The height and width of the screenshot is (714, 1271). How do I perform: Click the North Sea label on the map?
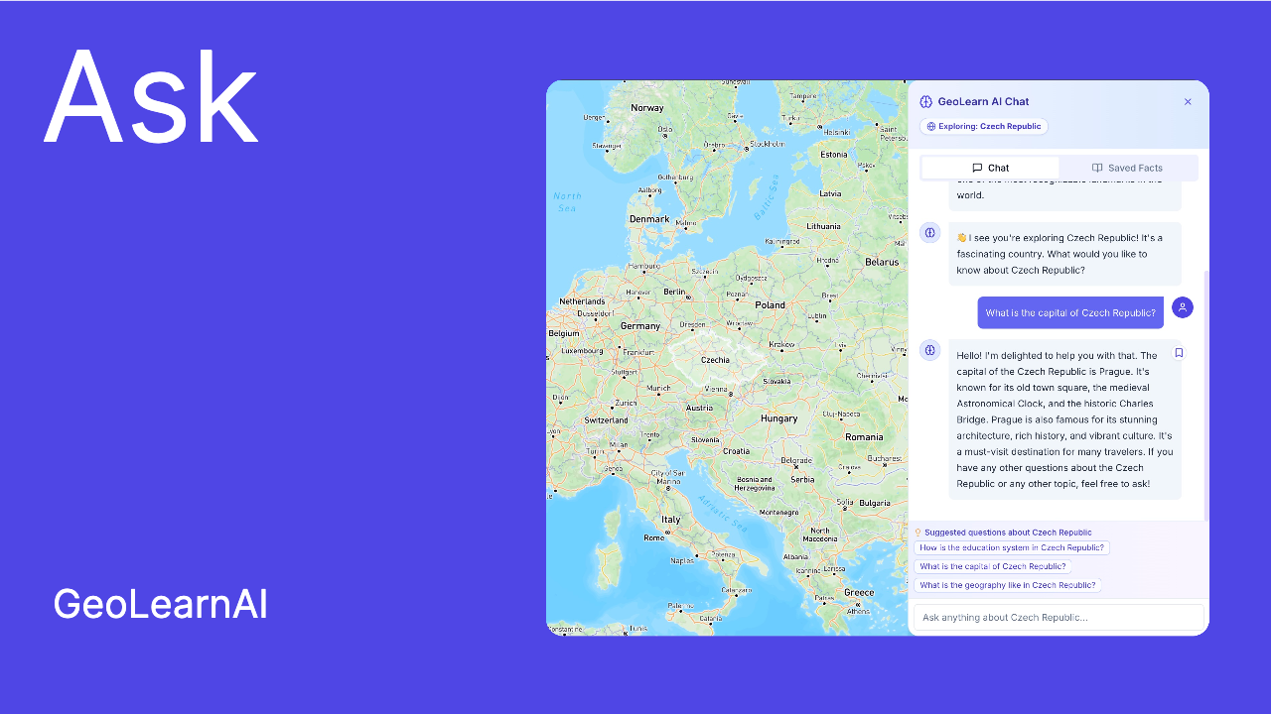pos(567,202)
